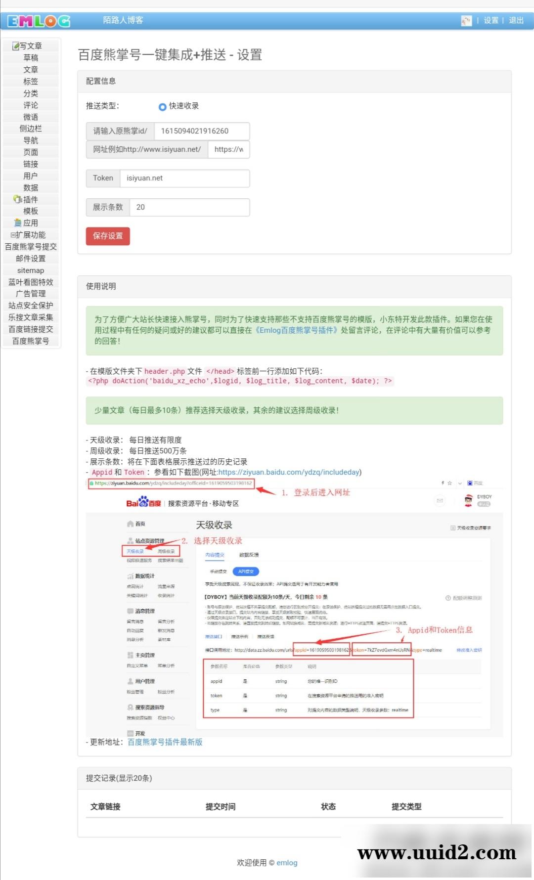Open 文章 list in sidebar
The height and width of the screenshot is (880, 534).
pos(31,70)
